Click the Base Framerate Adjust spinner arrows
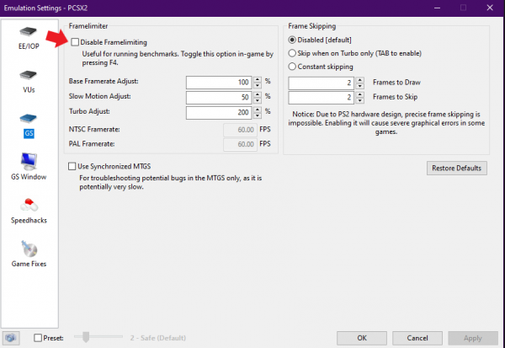The height and width of the screenshot is (348, 505). [x=257, y=83]
